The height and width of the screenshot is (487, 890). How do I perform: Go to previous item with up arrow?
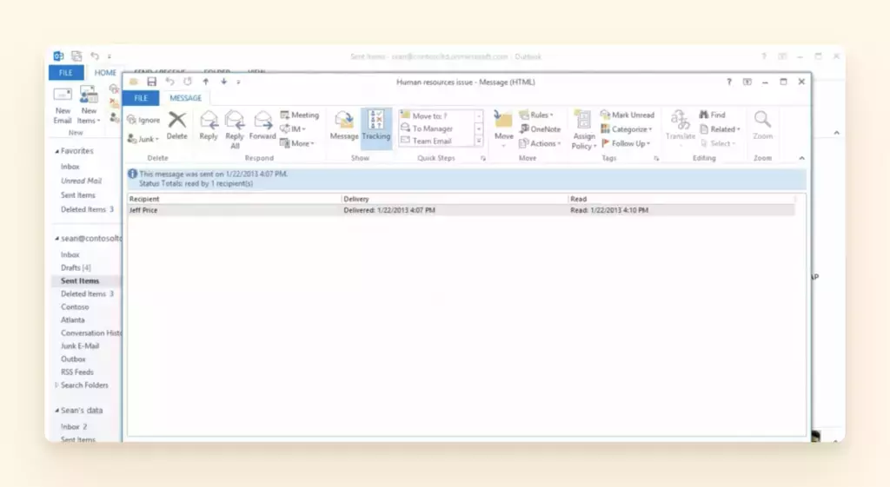pos(205,82)
